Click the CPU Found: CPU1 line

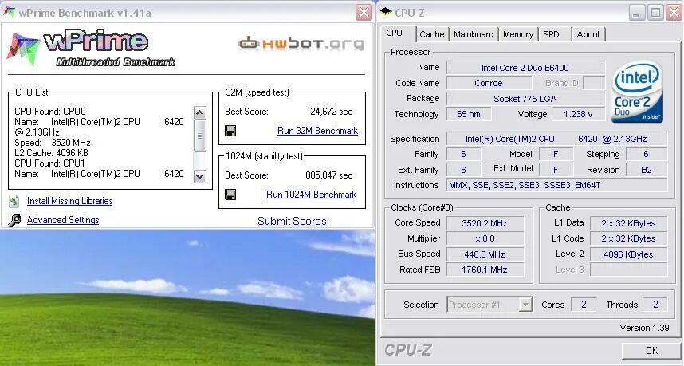pos(50,163)
